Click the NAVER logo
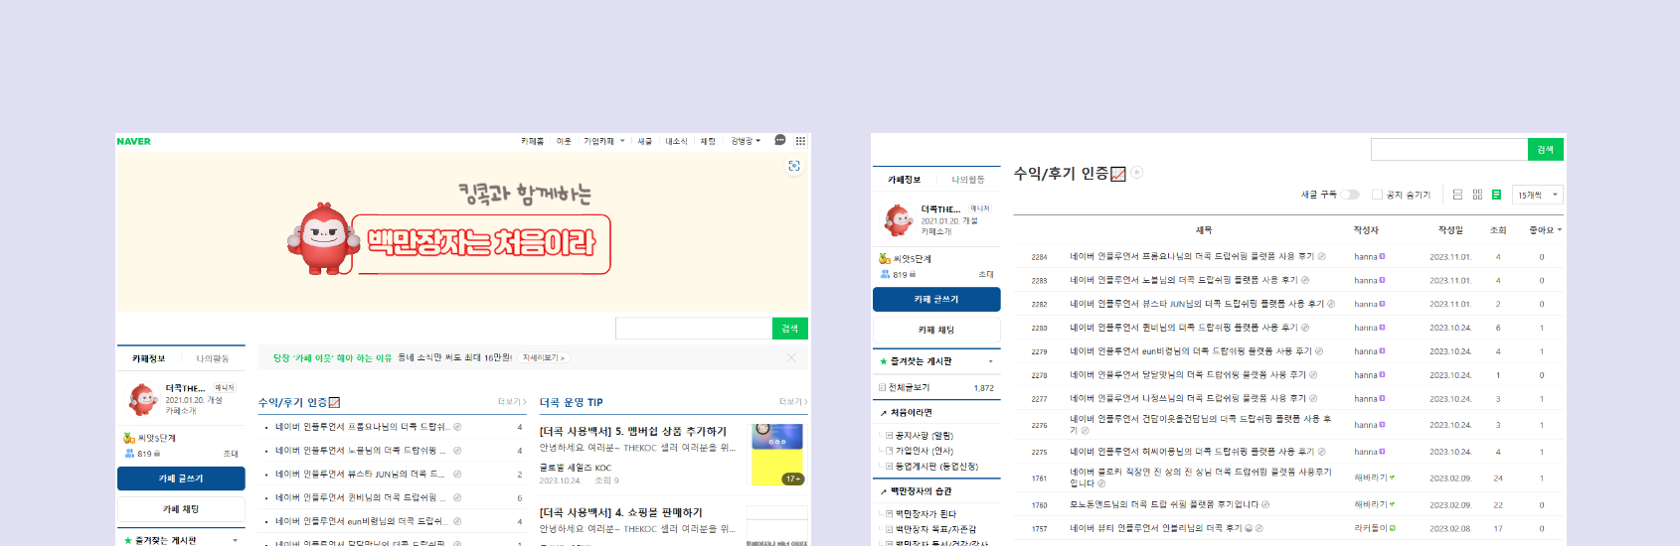 [x=134, y=141]
